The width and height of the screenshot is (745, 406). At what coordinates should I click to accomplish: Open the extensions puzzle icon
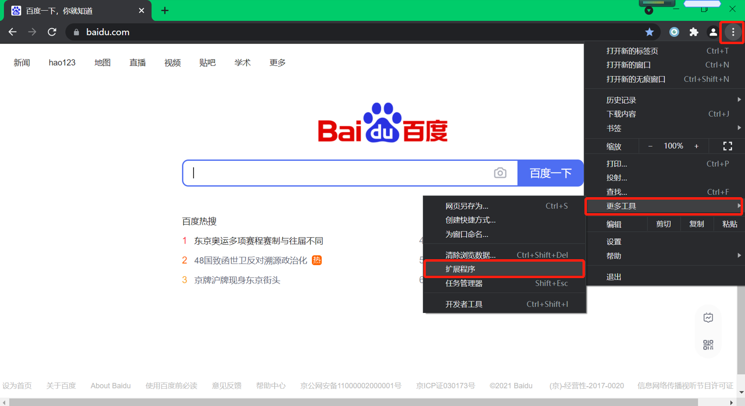coord(694,32)
